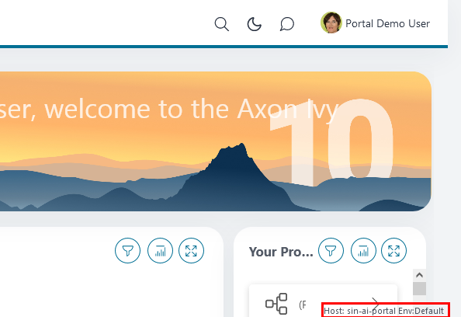Viewport: 461px width, 317px height.
Task: Click scrollbar up arrow in process widget
Action: [420, 275]
